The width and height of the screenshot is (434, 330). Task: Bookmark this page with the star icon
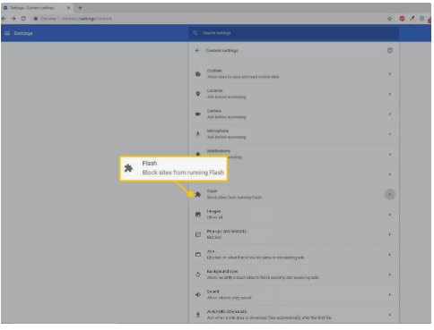[x=389, y=19]
